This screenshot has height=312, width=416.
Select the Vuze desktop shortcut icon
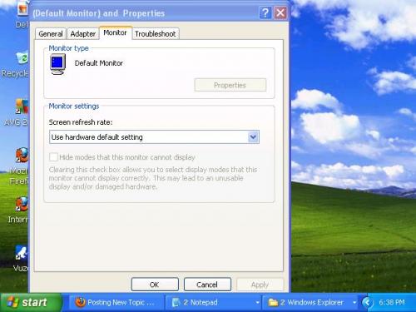(x=22, y=253)
